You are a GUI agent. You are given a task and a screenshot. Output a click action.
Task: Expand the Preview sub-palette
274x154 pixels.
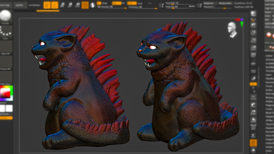coord(269,86)
